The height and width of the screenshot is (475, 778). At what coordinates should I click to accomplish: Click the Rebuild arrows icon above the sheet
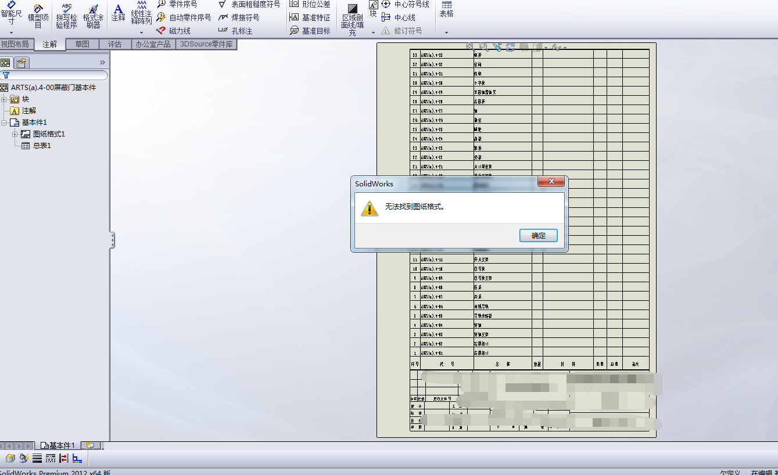(511, 46)
